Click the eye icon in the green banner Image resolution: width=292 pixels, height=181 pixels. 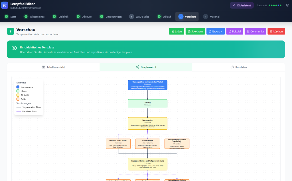coord(14,48)
